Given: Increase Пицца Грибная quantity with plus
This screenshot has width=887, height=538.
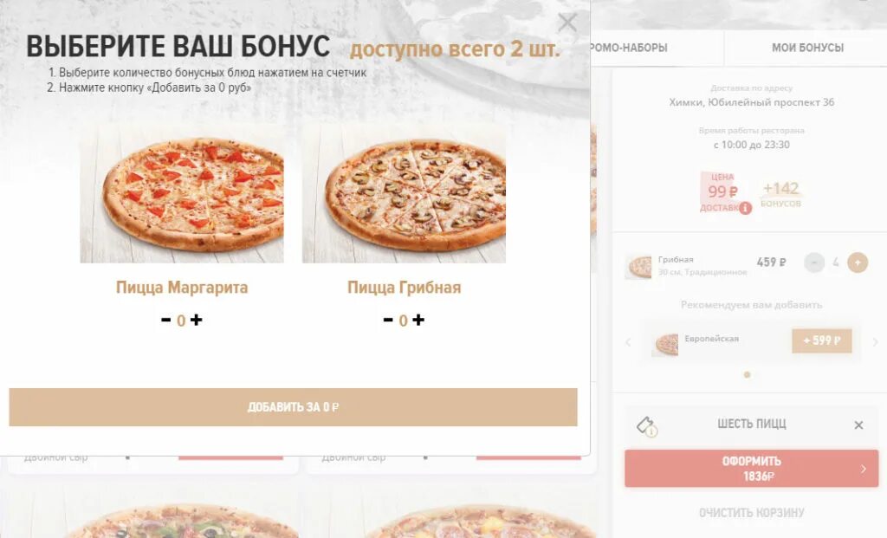Looking at the screenshot, I should [x=418, y=321].
